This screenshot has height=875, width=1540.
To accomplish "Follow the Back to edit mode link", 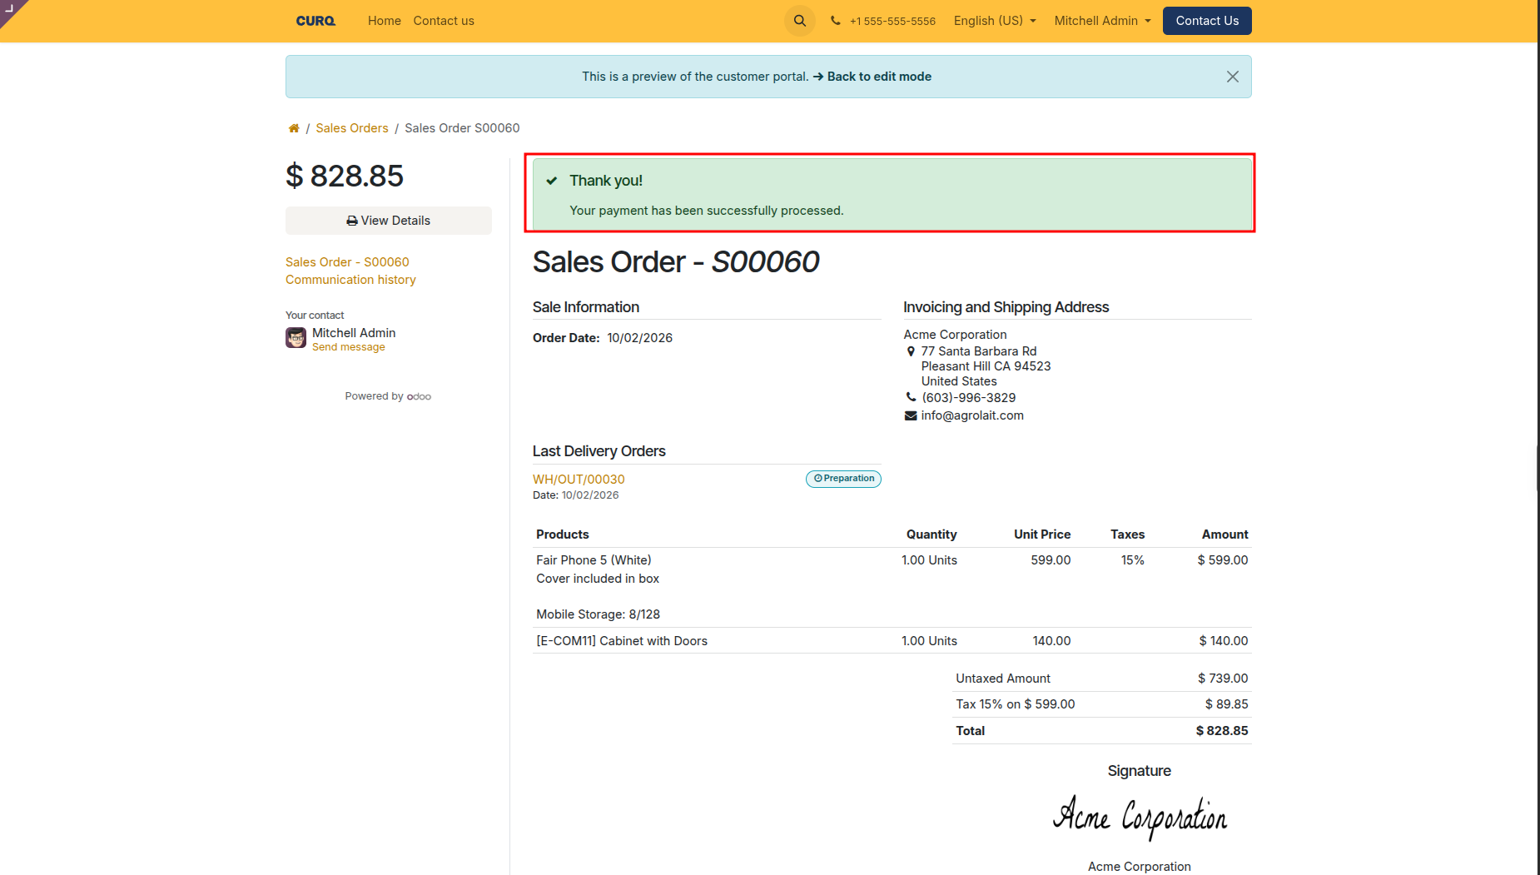I will 872,77.
